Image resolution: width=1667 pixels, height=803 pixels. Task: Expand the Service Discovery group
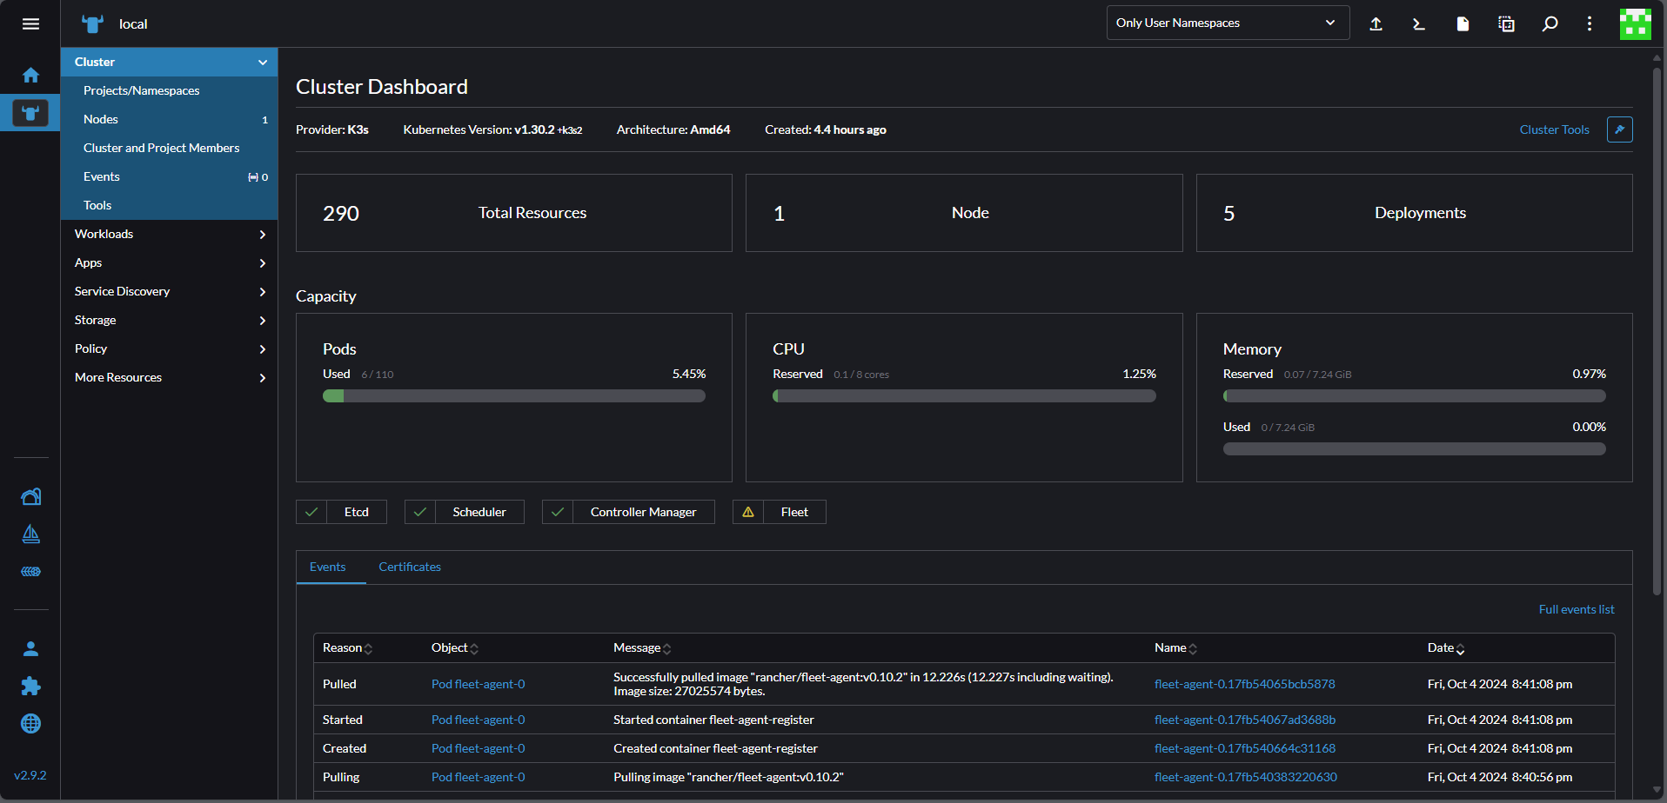pos(169,291)
